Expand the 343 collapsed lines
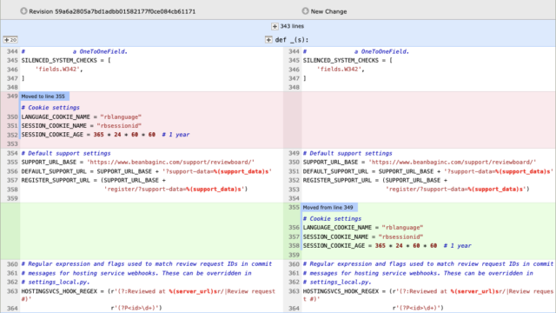The height and width of the screenshot is (313, 556). coord(275,26)
